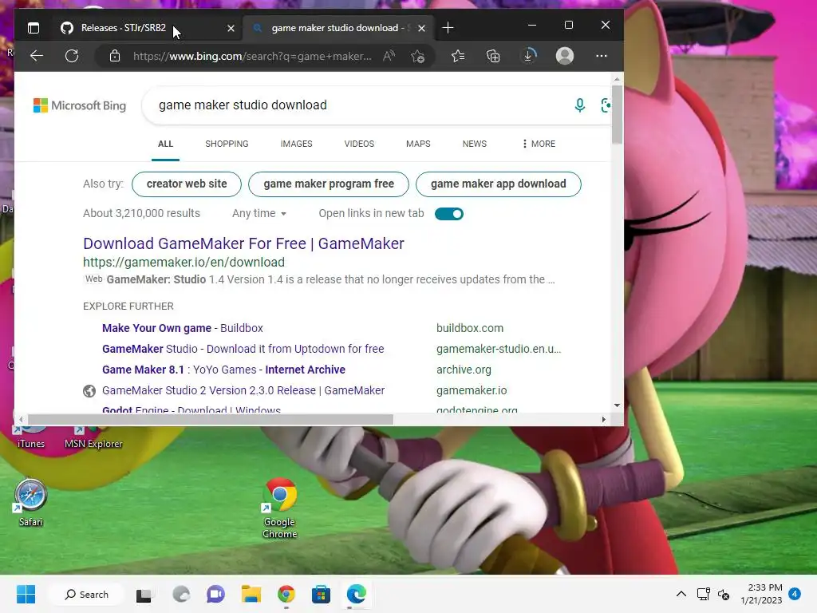Toggle Open links in new tab switch

tap(449, 214)
